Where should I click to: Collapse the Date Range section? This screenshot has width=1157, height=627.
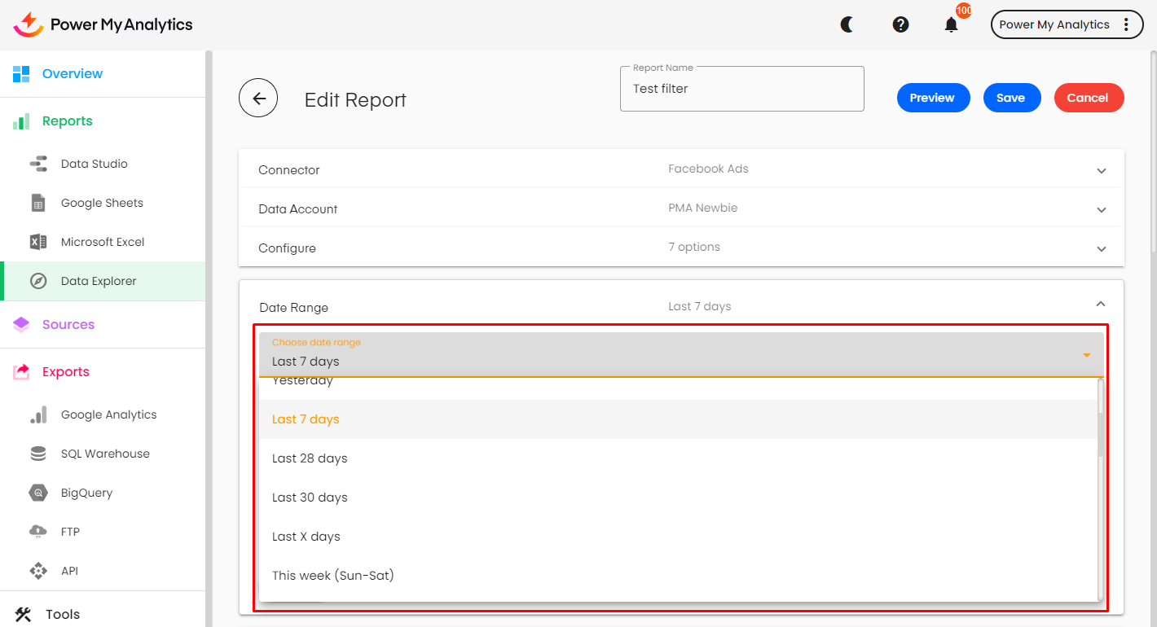tap(1101, 304)
